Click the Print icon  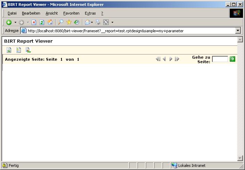coord(98,22)
